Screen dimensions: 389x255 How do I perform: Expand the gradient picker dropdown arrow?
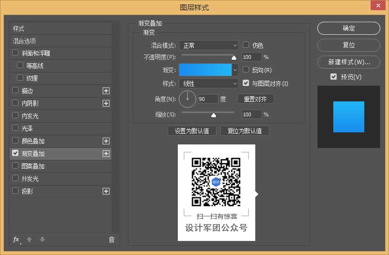point(235,70)
